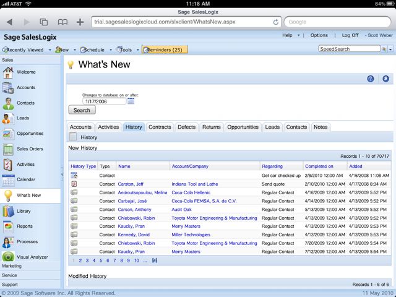396x297 pixels.
Task: Jump to last page arrow icon
Action: click(155, 260)
